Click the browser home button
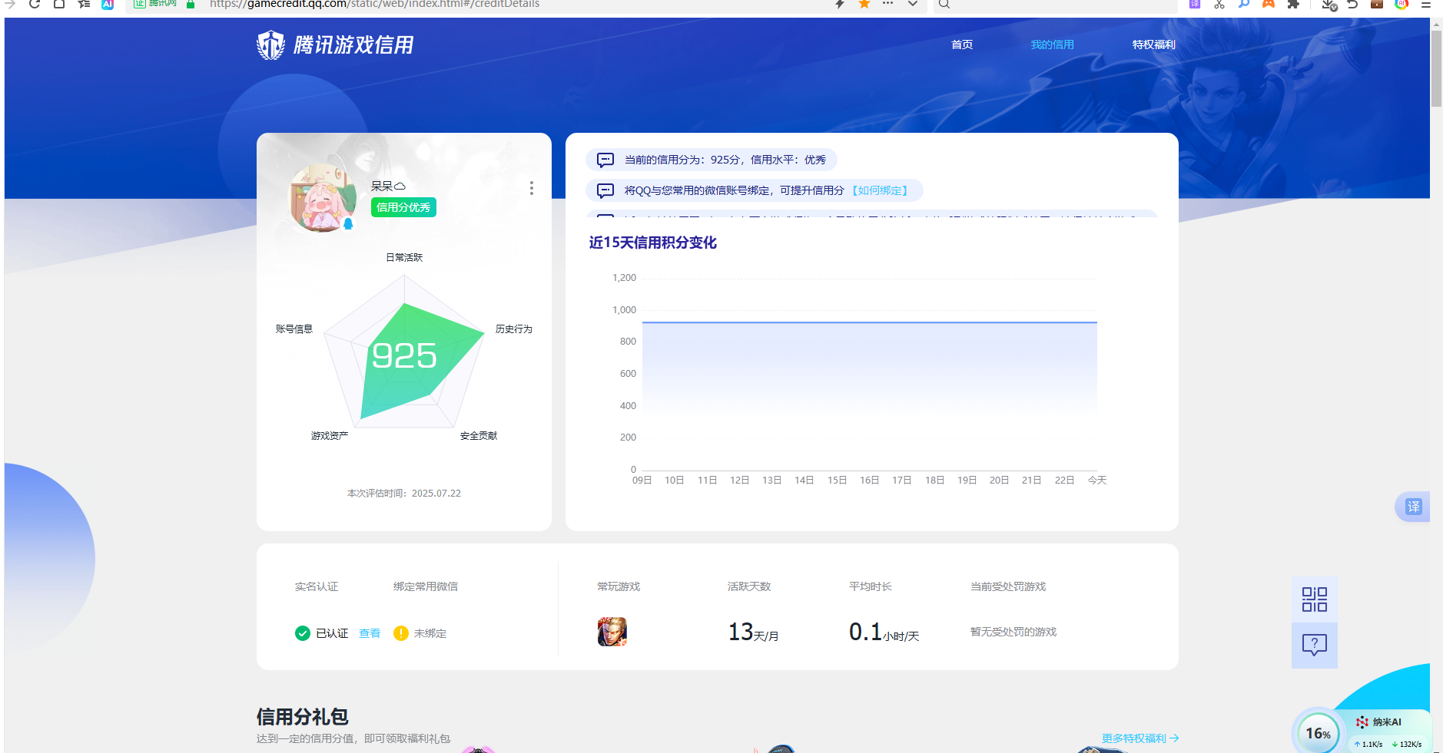The image size is (1443, 753). (x=59, y=4)
